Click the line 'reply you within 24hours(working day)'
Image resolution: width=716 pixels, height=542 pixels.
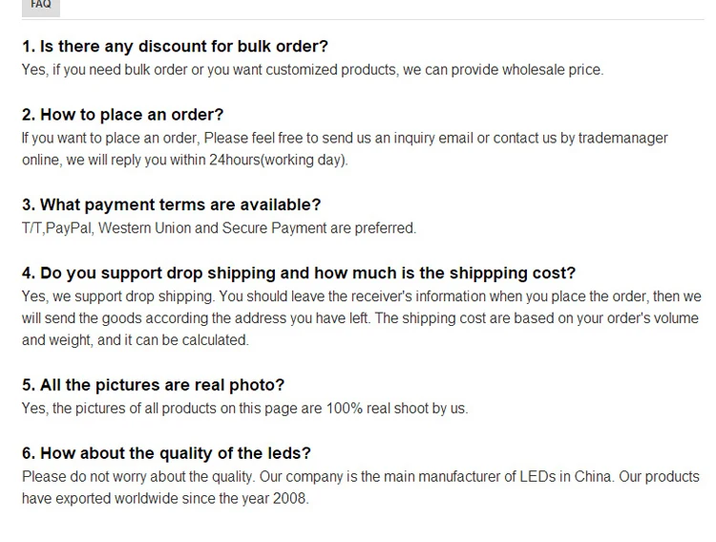pyautogui.click(x=185, y=160)
